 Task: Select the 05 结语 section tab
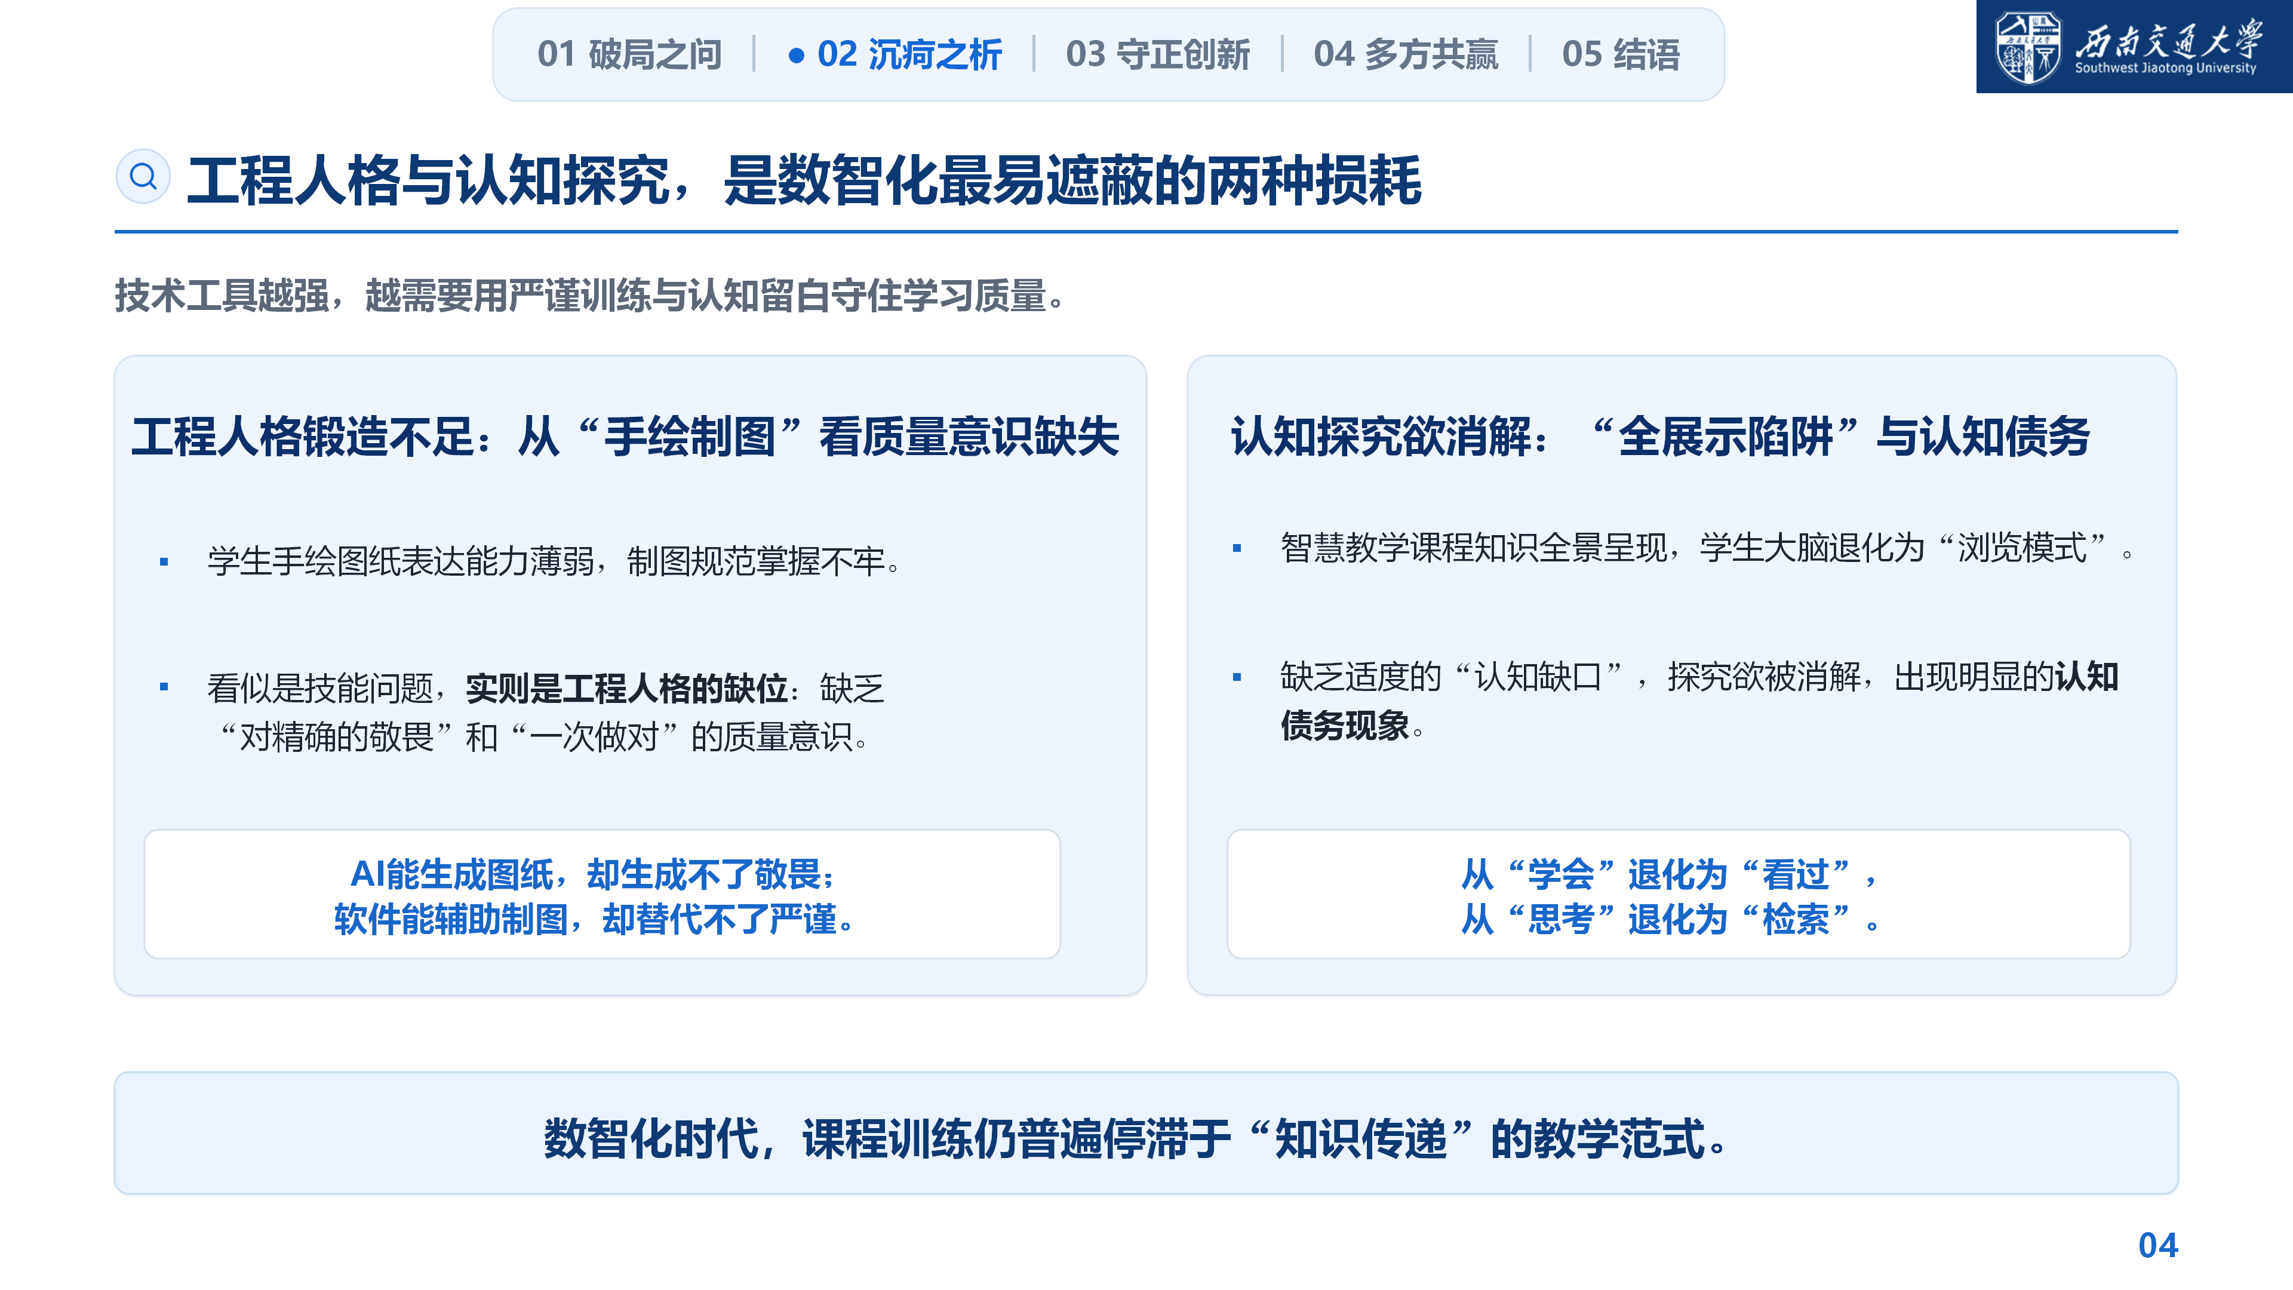click(x=1621, y=54)
